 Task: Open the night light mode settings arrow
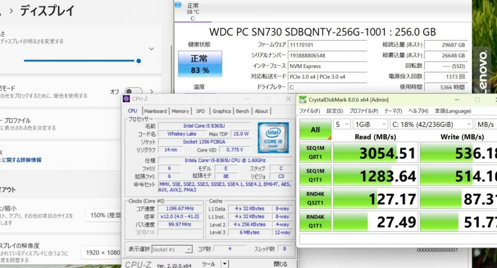152,92
